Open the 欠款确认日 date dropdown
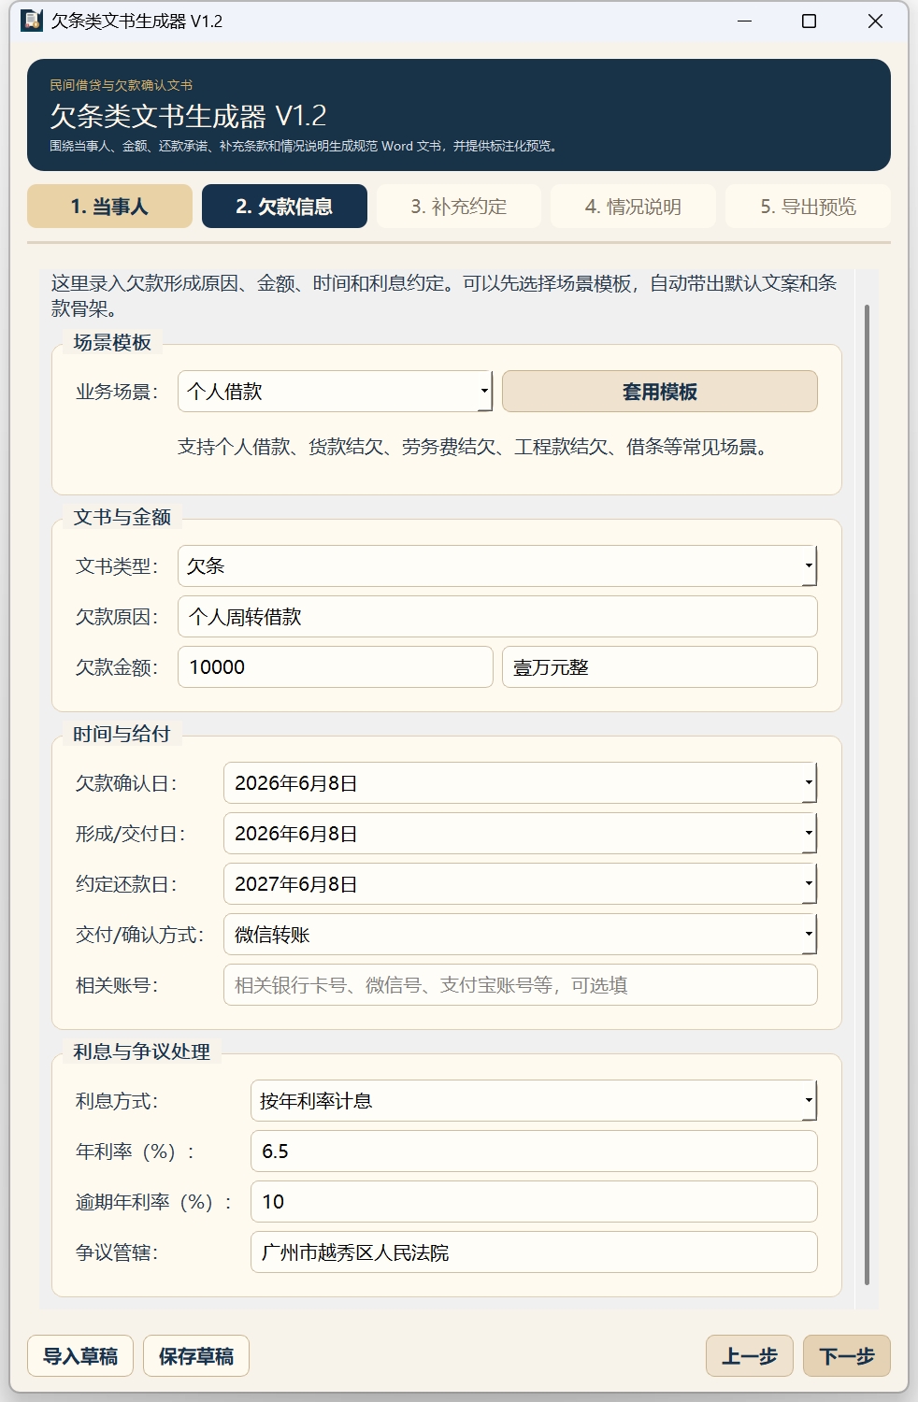The width and height of the screenshot is (918, 1402). click(520, 783)
